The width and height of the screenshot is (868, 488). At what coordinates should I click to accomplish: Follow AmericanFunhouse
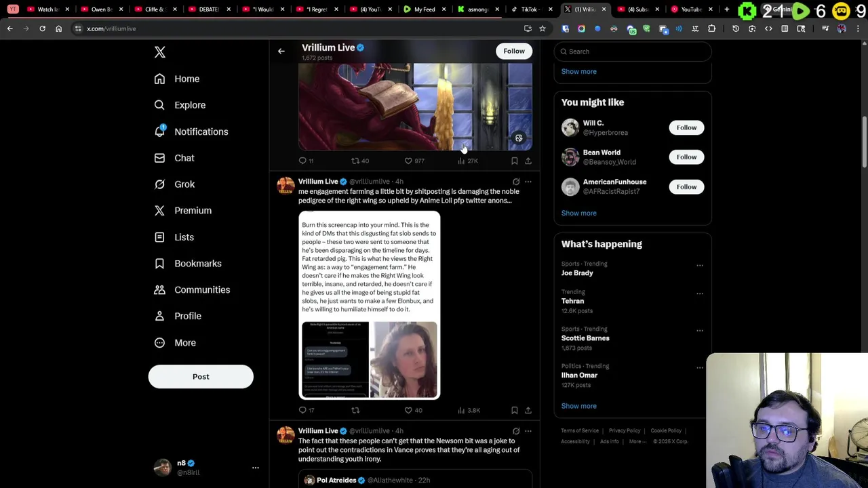[686, 187]
